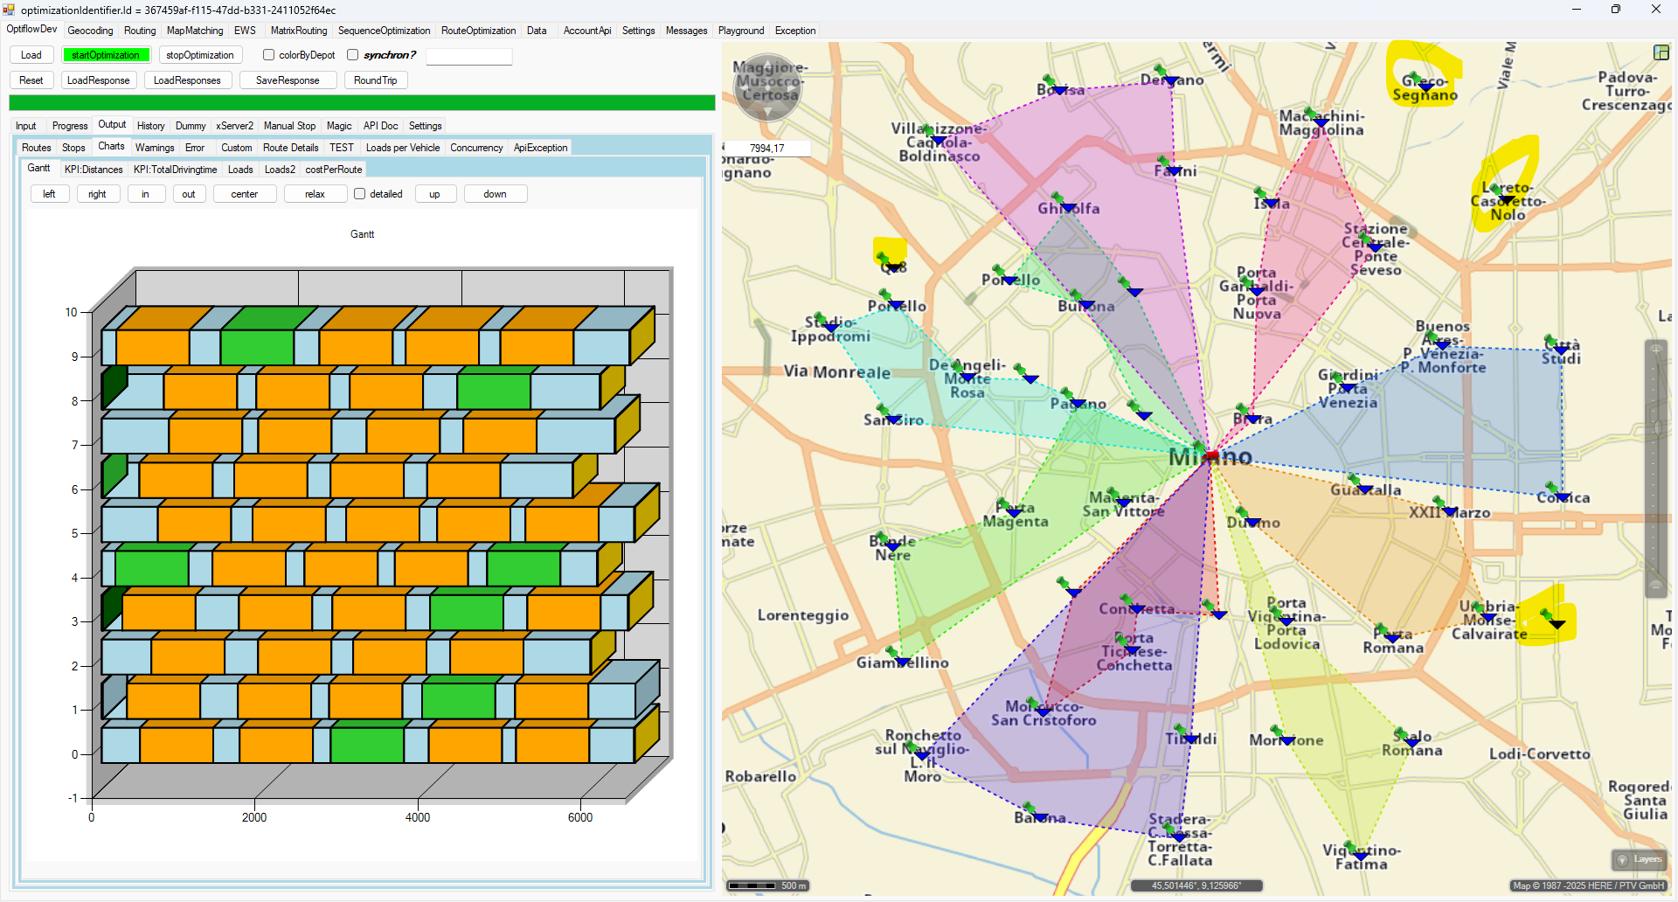Toggle the synchron? checkbox
The image size is (1678, 902).
[x=353, y=55]
